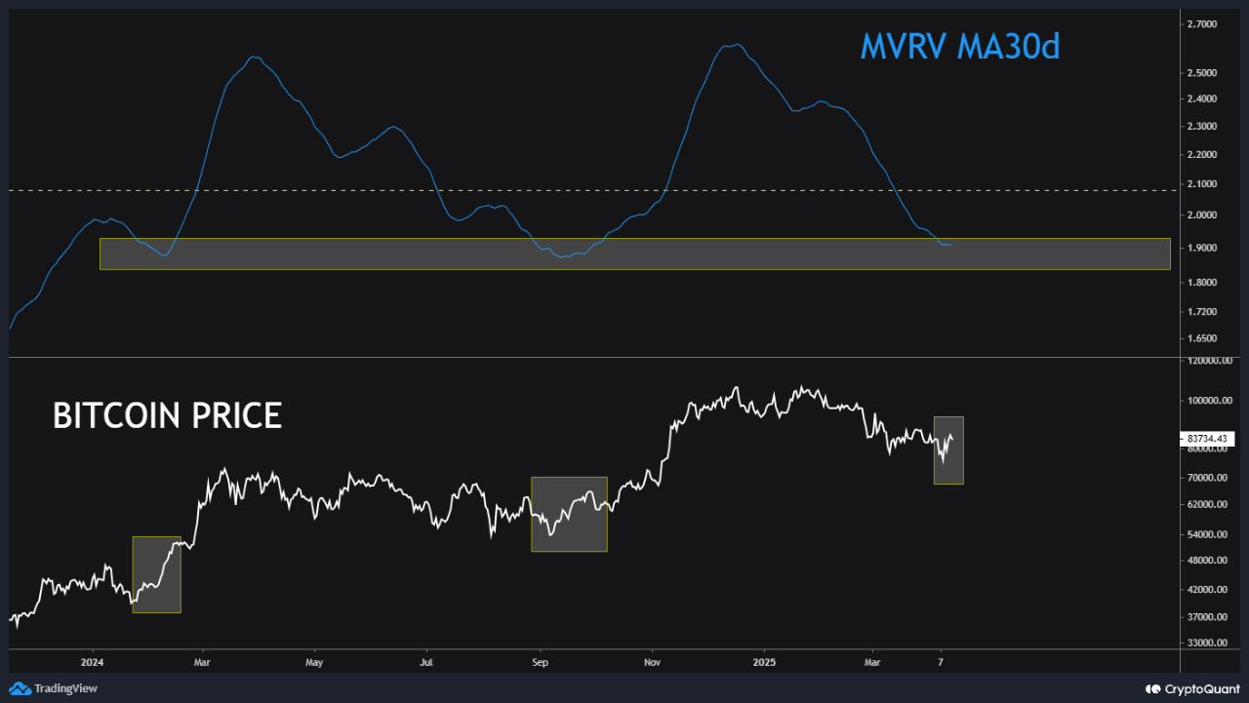Select the BITCOIN PRICE label
The height and width of the screenshot is (703, 1249).
click(167, 415)
